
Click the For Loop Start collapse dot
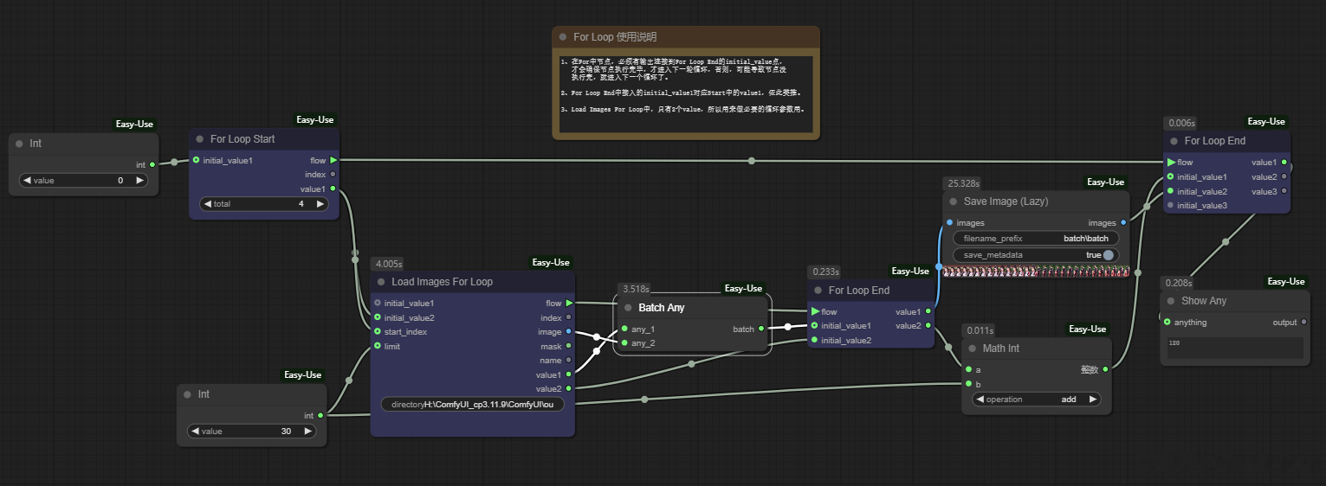(x=200, y=139)
